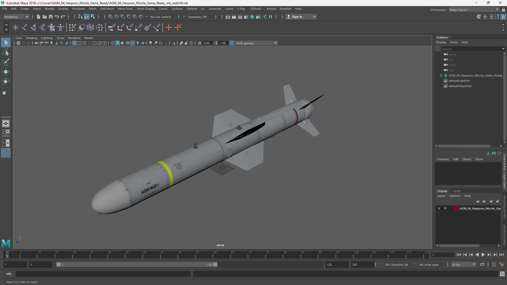Activate the Create Joints tool
The image size is (507, 285).
[x=25, y=27]
